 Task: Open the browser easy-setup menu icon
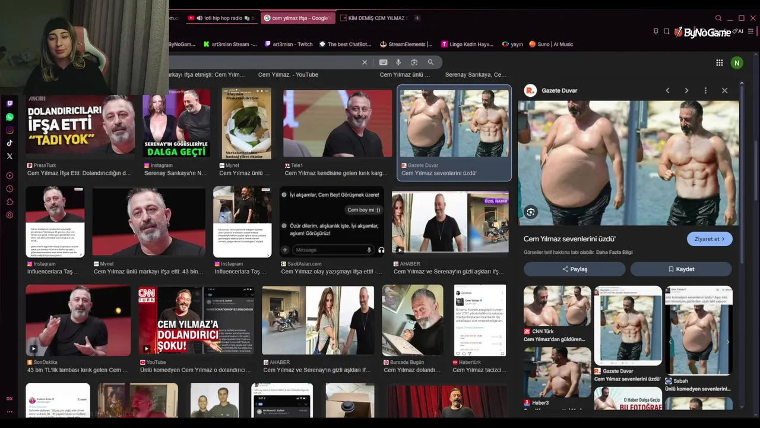coord(752,32)
